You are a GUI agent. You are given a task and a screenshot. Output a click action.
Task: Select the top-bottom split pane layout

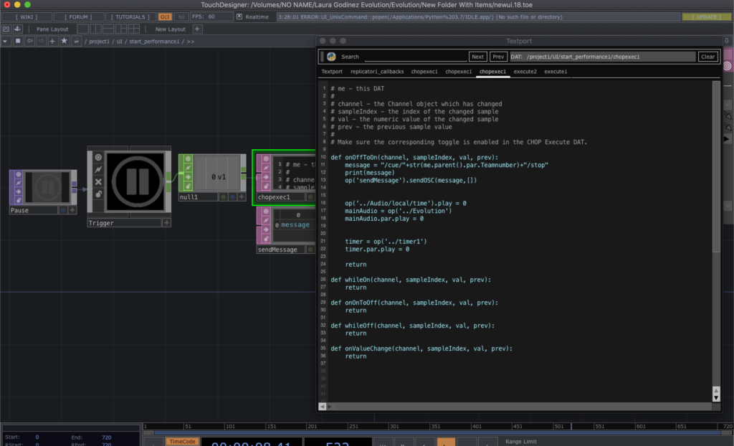coord(108,29)
